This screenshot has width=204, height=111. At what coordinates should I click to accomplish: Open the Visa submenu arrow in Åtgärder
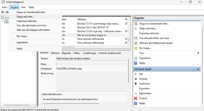pos(198,53)
